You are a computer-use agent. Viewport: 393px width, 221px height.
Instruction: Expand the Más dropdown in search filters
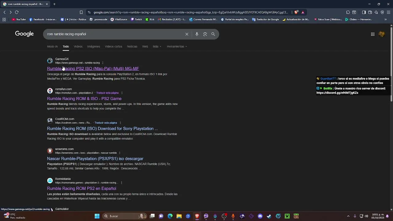(x=157, y=47)
